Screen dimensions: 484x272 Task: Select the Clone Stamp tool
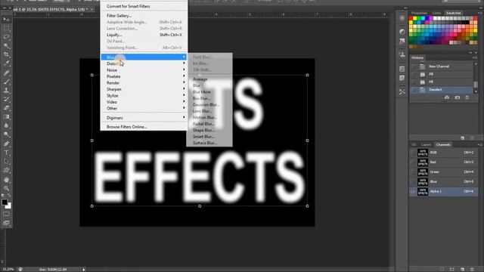pyautogui.click(x=6, y=91)
